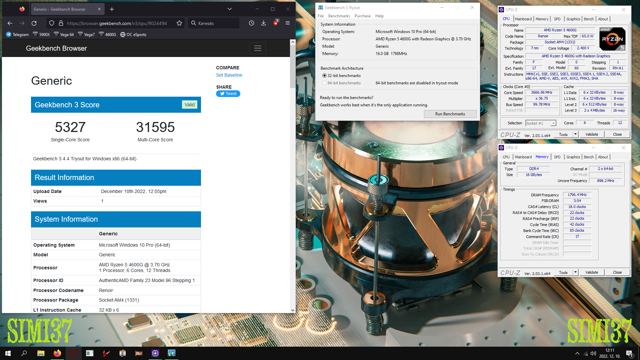Open About tab in lower CPU-Z
The width and height of the screenshot is (640, 360).
(x=603, y=157)
